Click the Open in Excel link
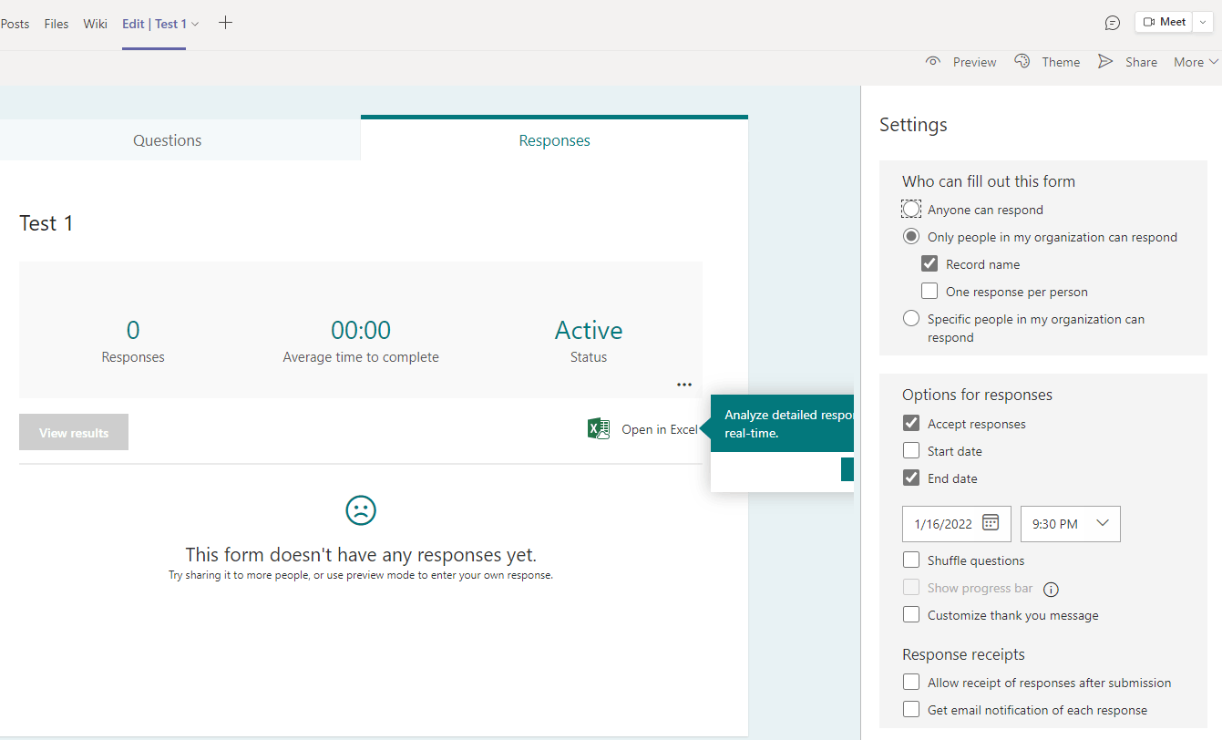The height and width of the screenshot is (740, 1222). 660,429
